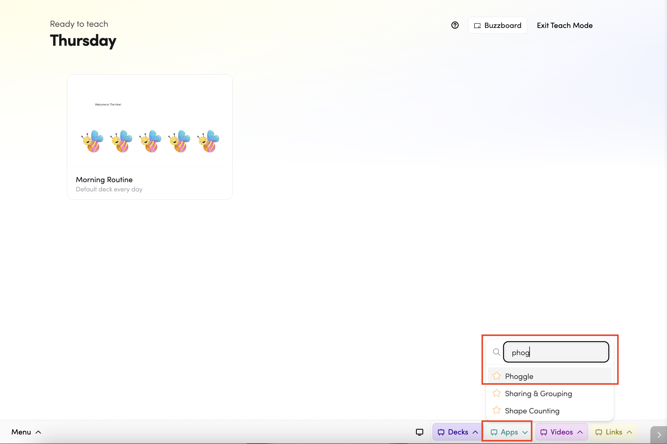Click the search magnifier icon
The image size is (667, 444).
(x=496, y=352)
